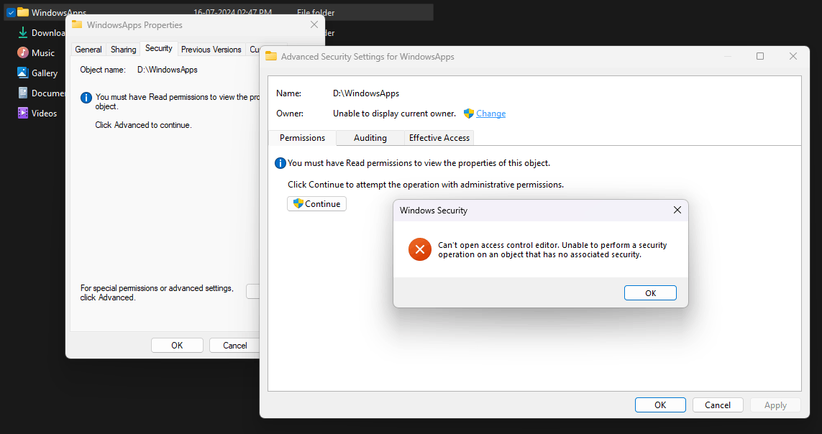This screenshot has width=822, height=434.
Task: Switch to the Auditing tab
Action: tap(370, 138)
